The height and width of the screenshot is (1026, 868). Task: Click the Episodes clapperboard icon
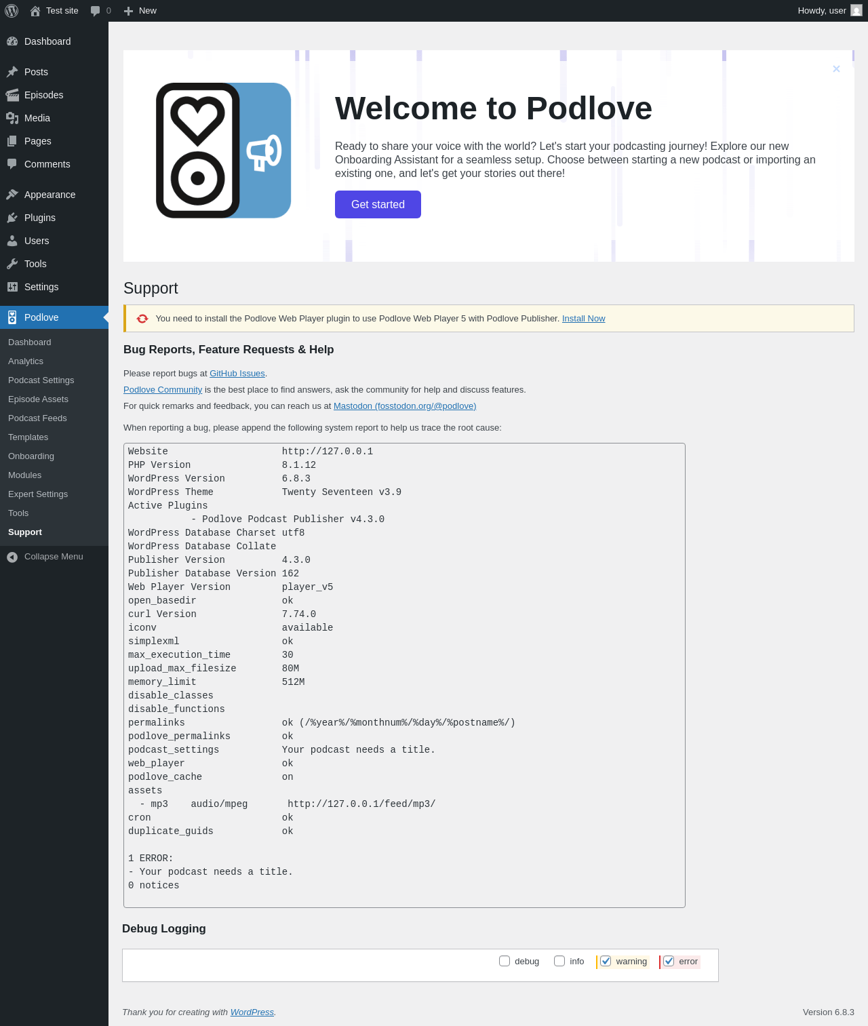[12, 95]
